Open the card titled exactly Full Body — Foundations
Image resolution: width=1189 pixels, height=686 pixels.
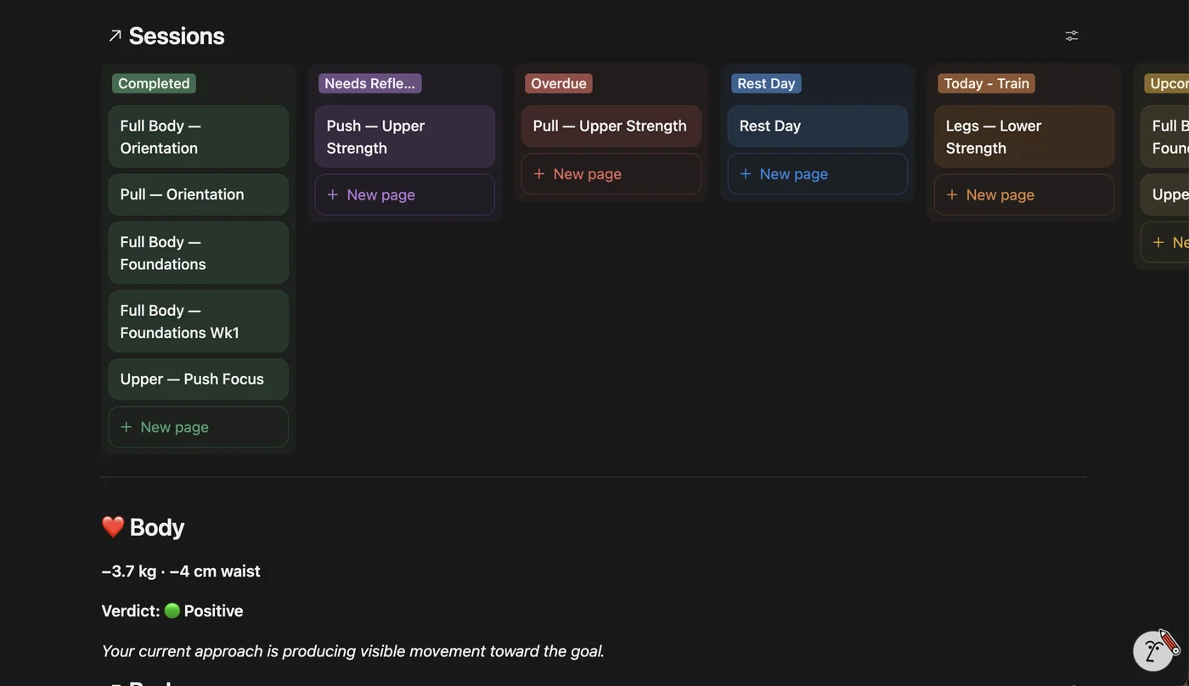pos(199,253)
